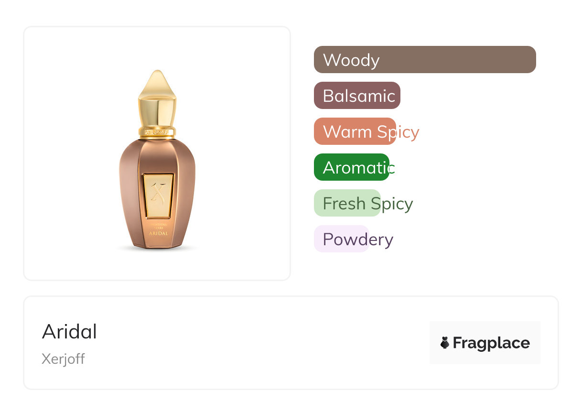Open the Aridal fragrance title
This screenshot has height=413, width=582.
tap(69, 331)
